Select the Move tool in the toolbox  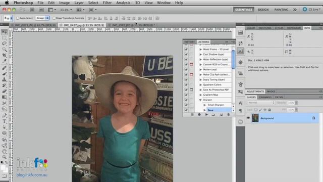[x=5, y=31]
